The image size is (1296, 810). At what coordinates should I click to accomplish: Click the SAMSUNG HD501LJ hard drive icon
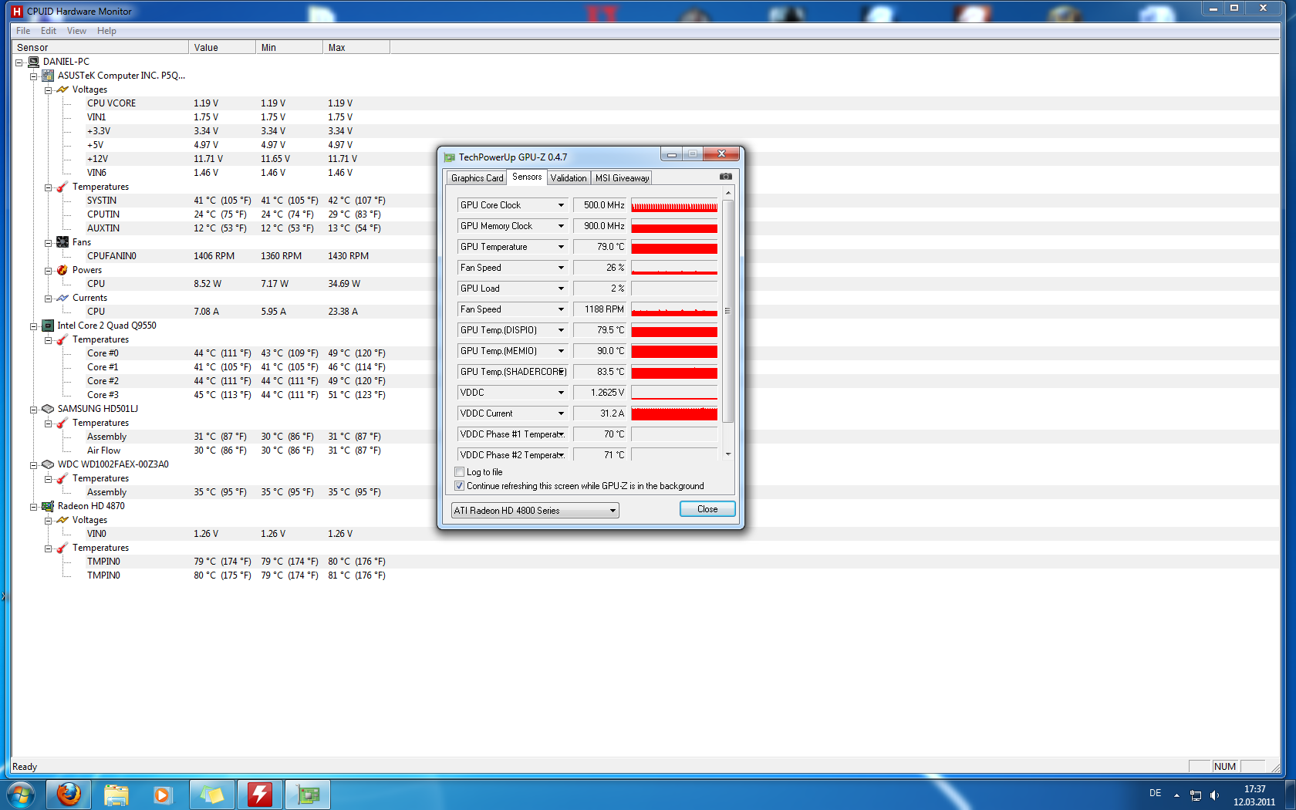click(48, 409)
